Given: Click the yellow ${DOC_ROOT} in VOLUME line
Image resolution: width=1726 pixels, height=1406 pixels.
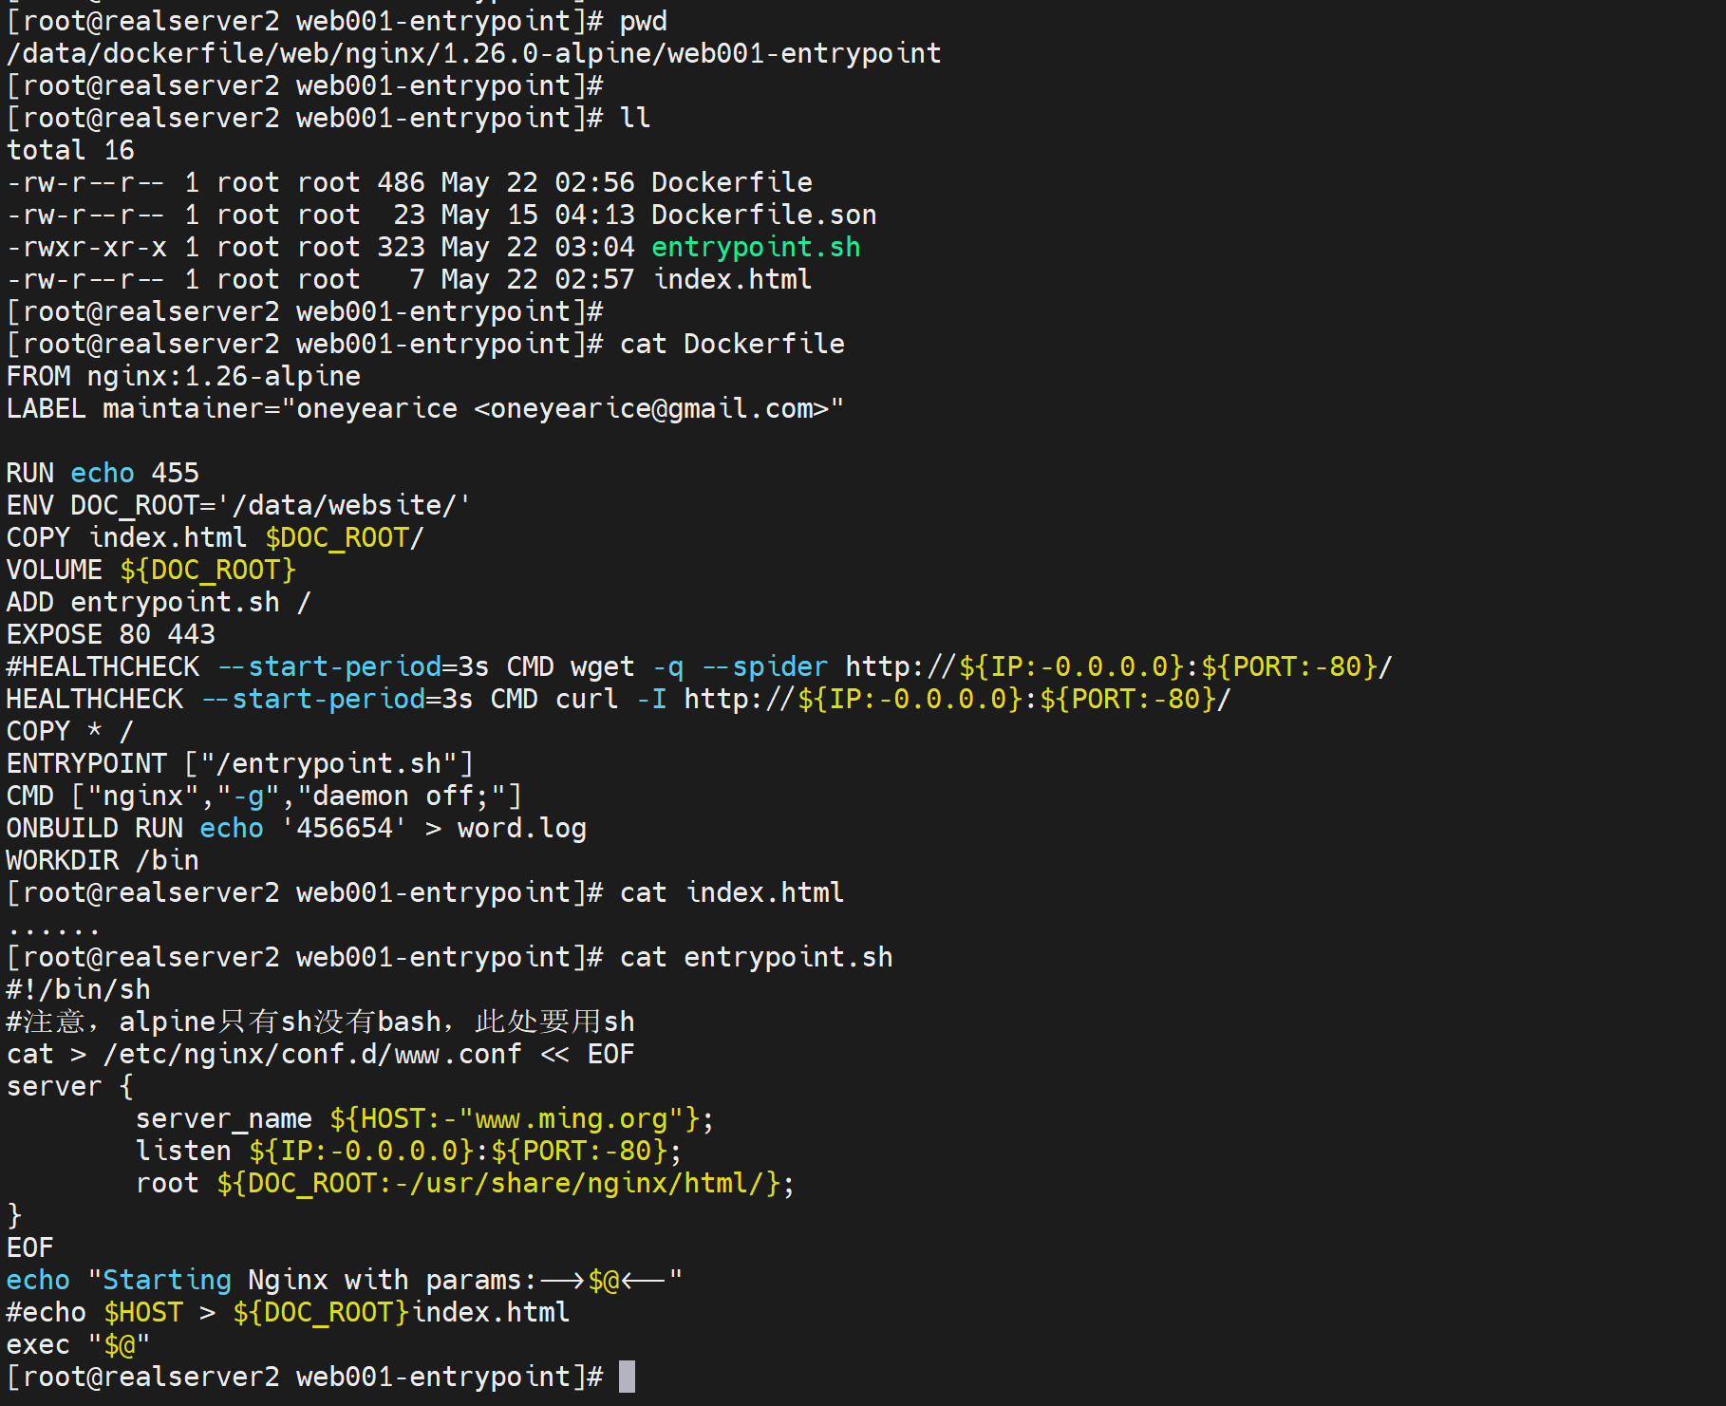Looking at the screenshot, I should point(208,570).
